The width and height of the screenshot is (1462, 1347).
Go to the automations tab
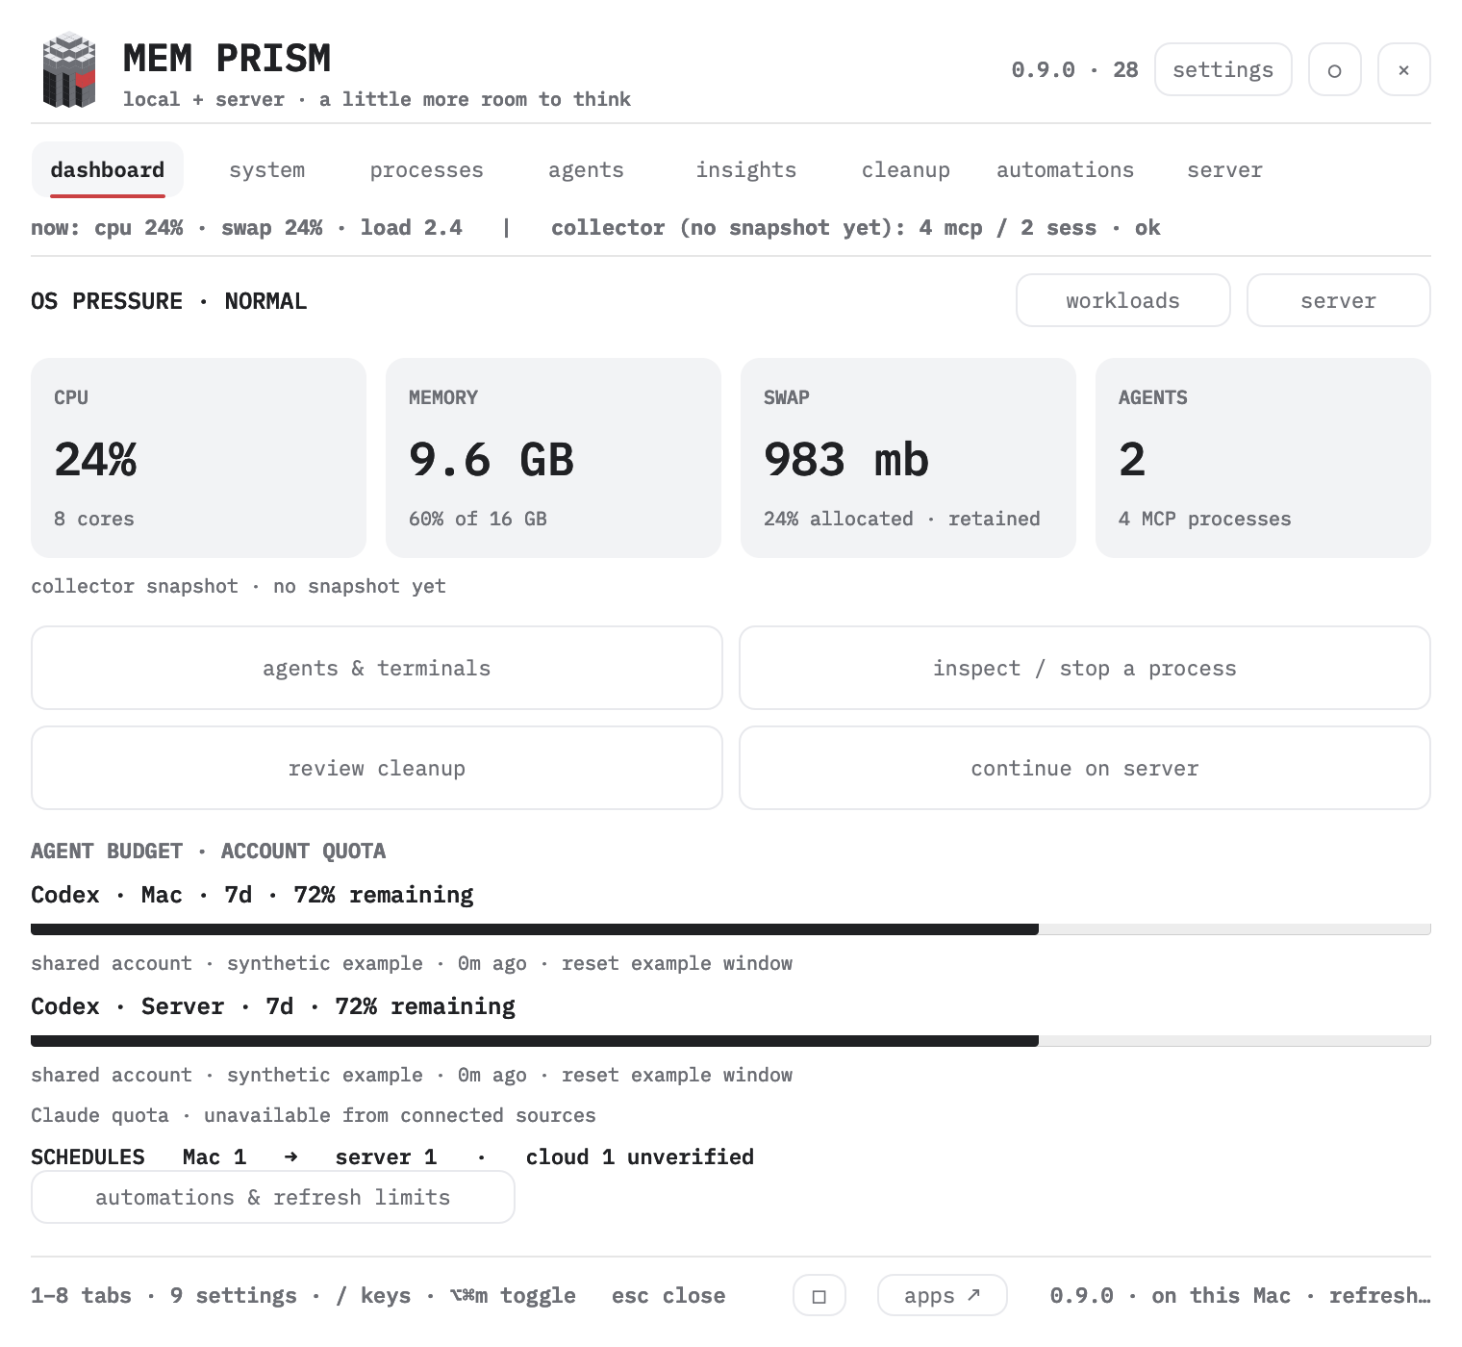(x=1066, y=170)
